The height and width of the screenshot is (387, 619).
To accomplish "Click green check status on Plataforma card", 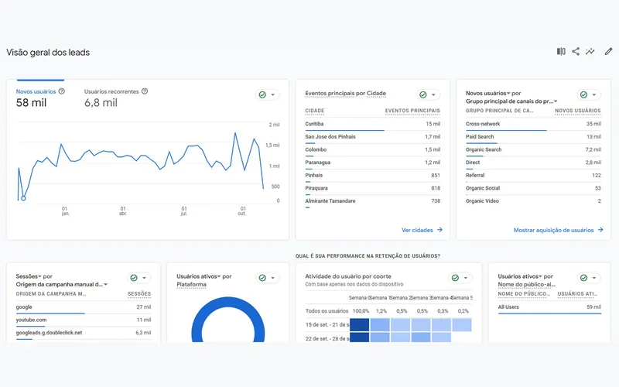I will pos(262,278).
